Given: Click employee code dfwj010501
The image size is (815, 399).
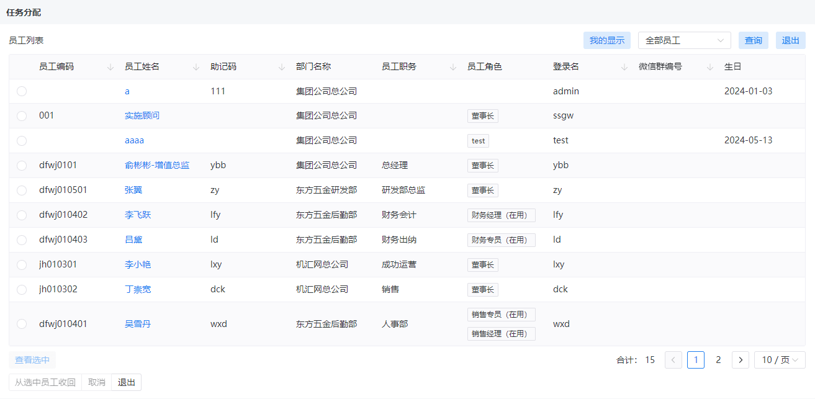Looking at the screenshot, I should point(63,191).
